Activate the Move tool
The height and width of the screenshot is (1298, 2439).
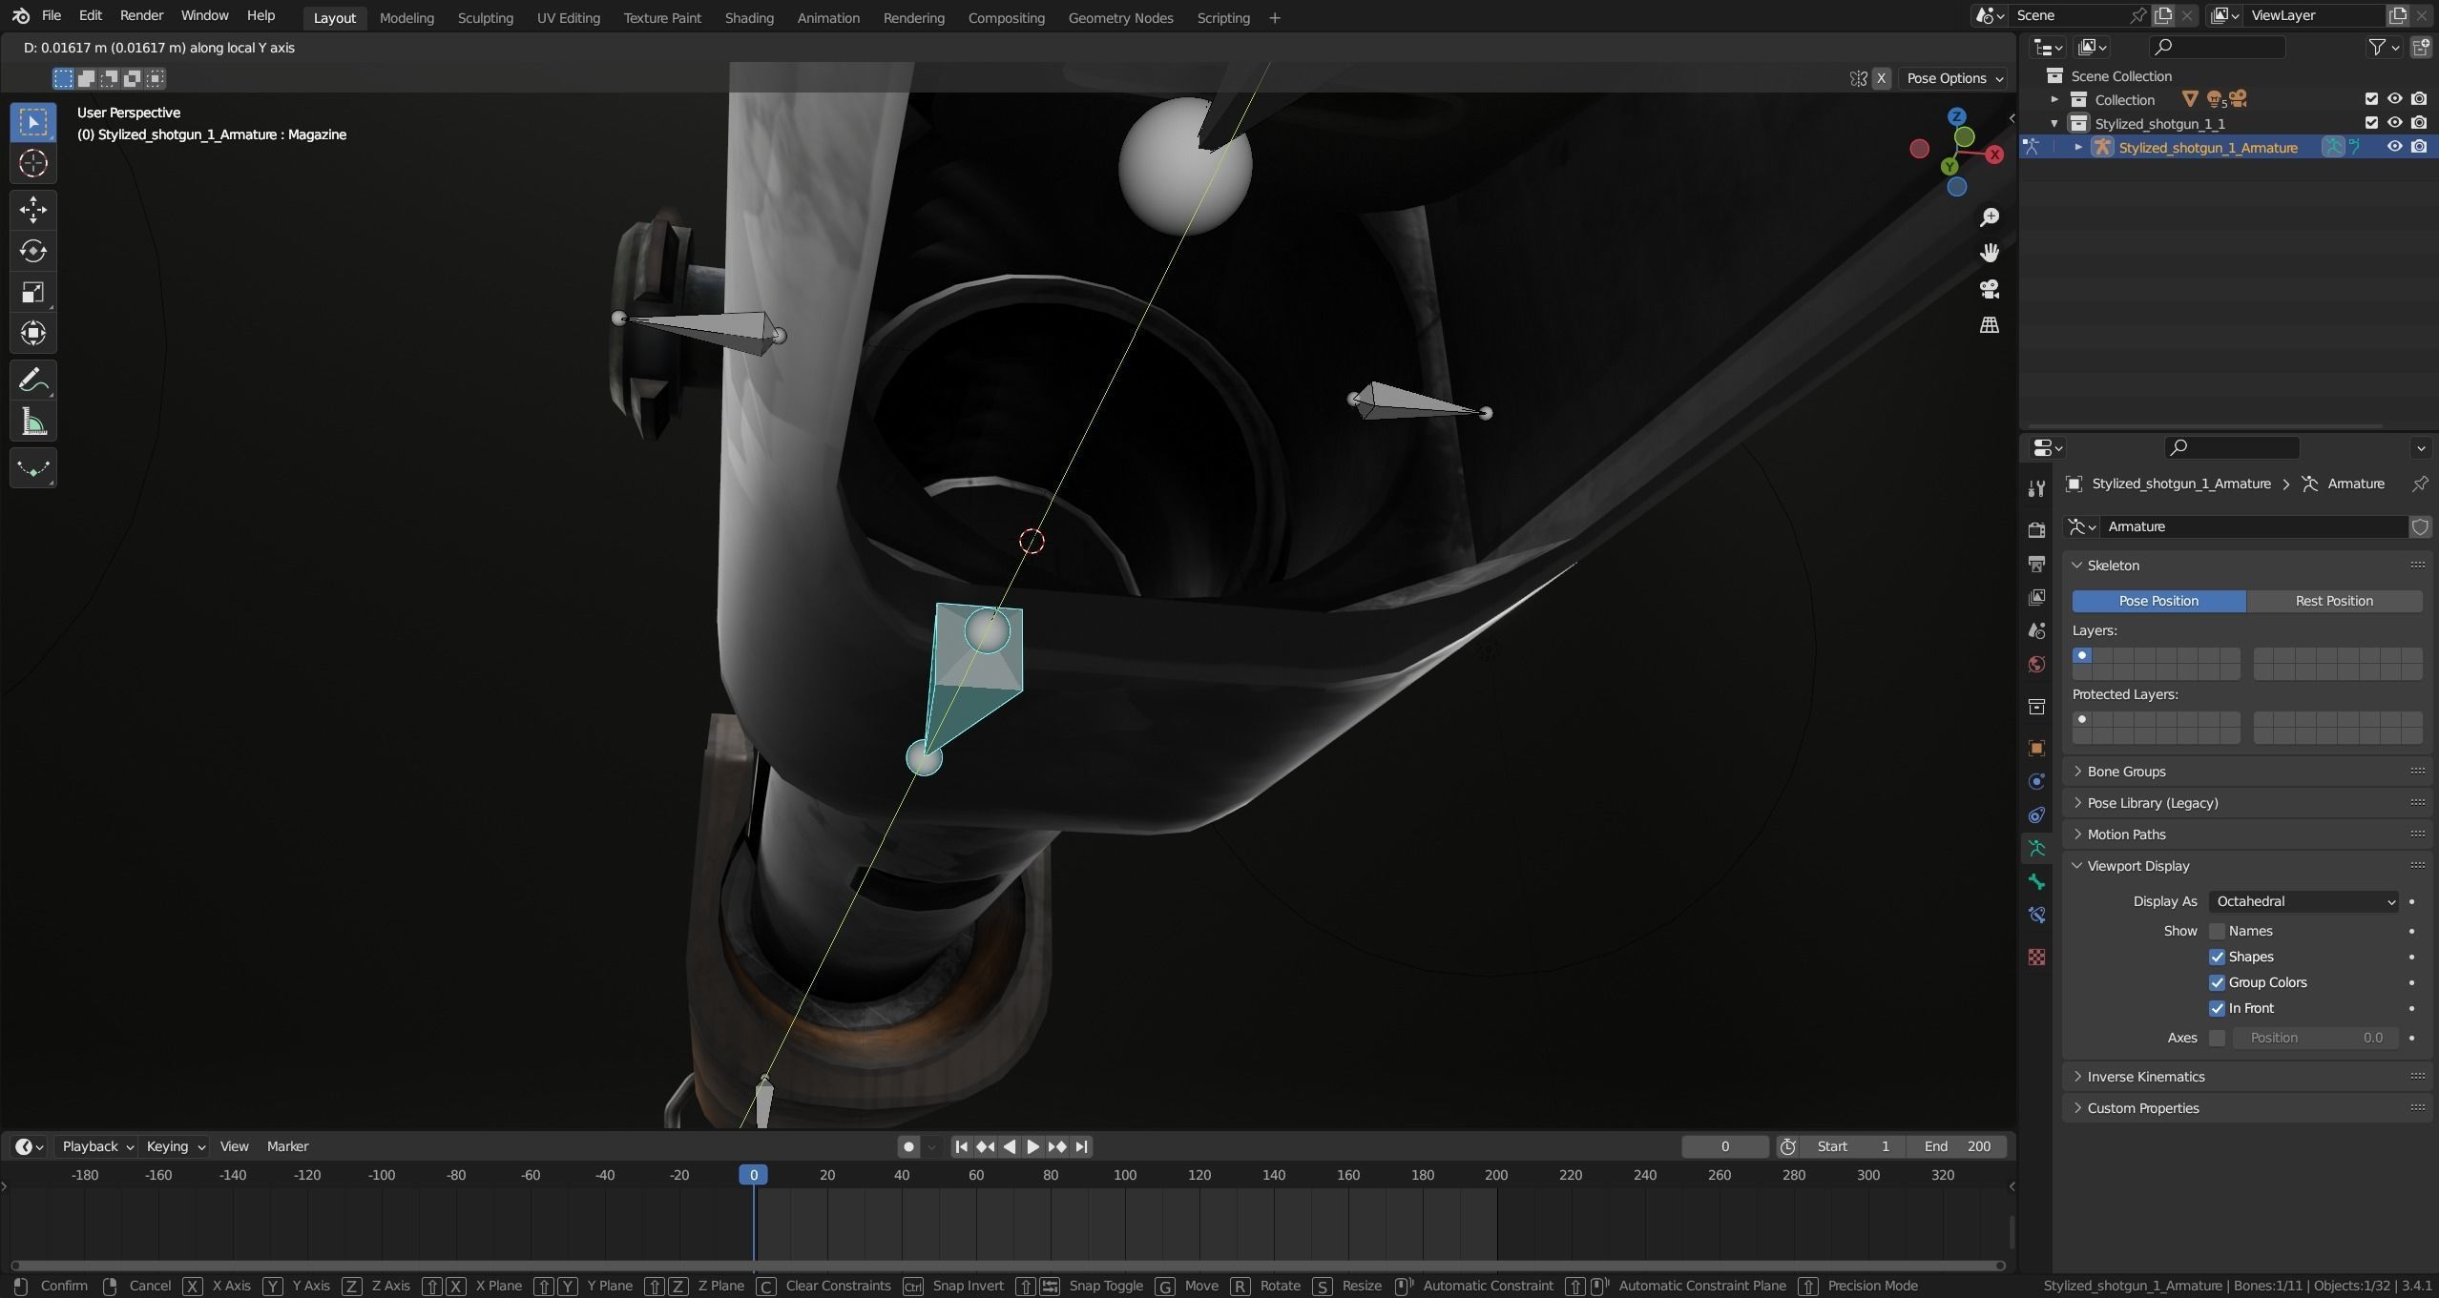coord(33,209)
